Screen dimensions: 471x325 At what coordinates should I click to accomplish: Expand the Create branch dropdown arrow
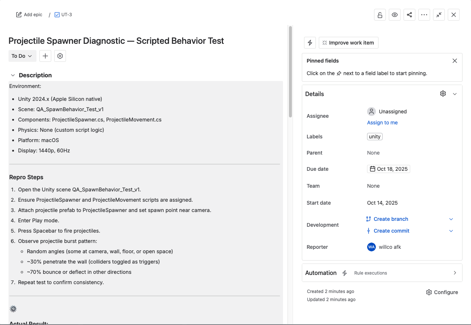[451, 219]
